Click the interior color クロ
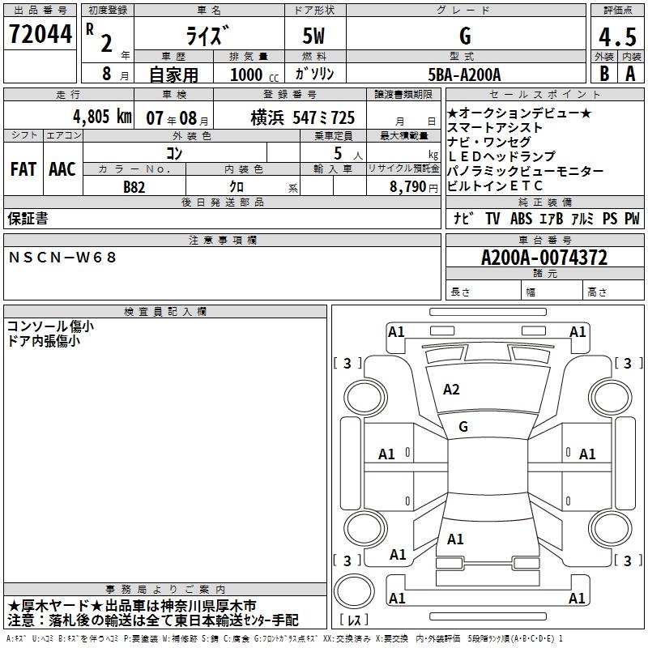Viewport: 648px width, 648px height. pos(237,187)
